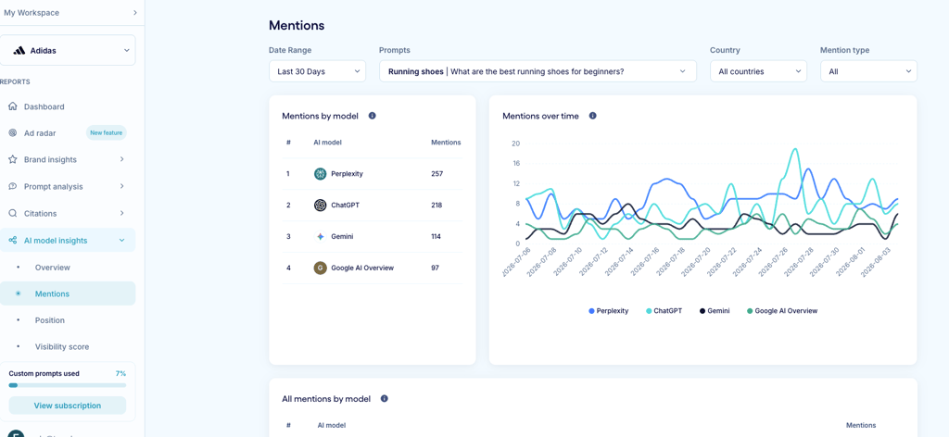The height and width of the screenshot is (437, 949).
Task: Open the Mention type dropdown
Action: [868, 71]
